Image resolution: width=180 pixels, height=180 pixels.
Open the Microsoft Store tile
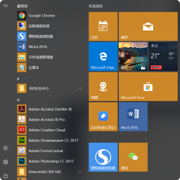click(148, 87)
